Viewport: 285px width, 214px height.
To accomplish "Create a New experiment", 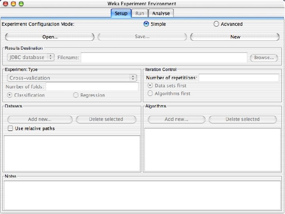I will [235, 37].
